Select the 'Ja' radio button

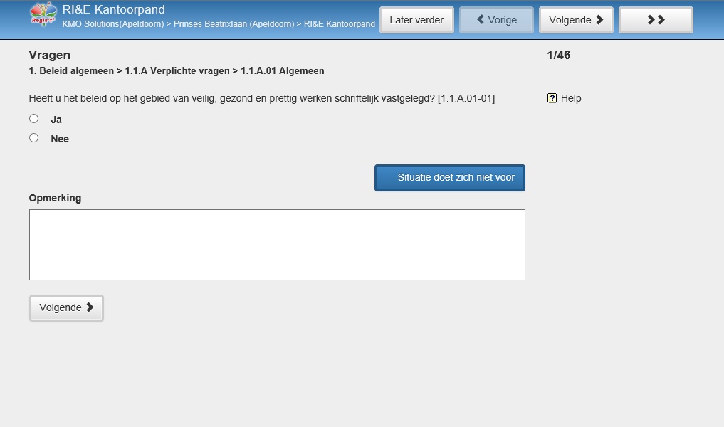pyautogui.click(x=33, y=119)
